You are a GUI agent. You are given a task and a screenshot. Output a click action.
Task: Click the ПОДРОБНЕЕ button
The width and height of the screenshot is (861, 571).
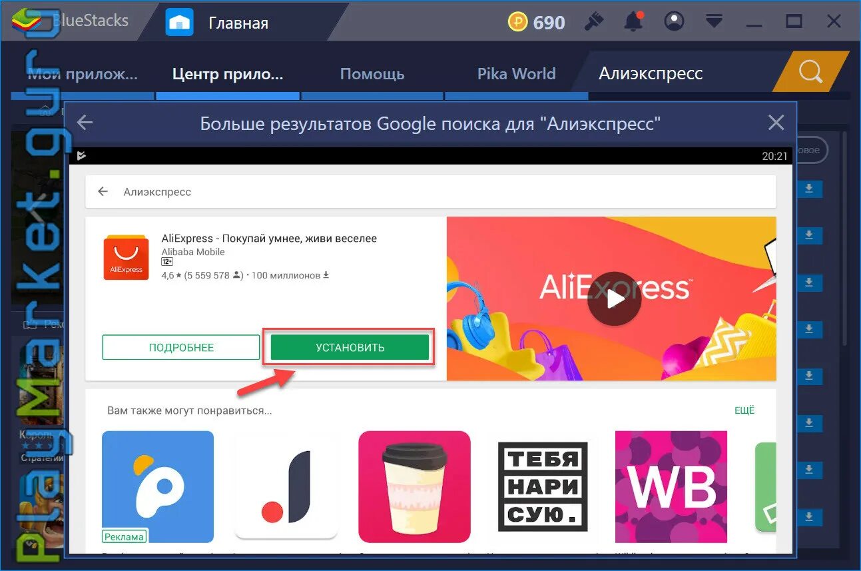(x=181, y=348)
